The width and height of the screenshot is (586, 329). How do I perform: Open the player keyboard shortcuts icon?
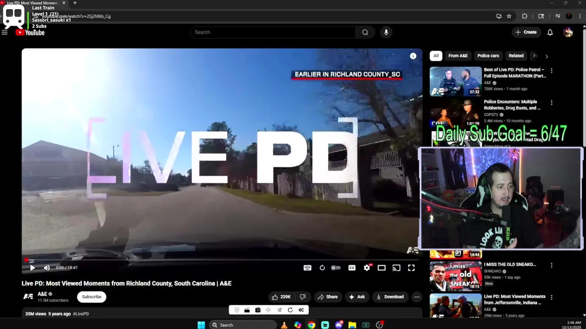[307, 268]
